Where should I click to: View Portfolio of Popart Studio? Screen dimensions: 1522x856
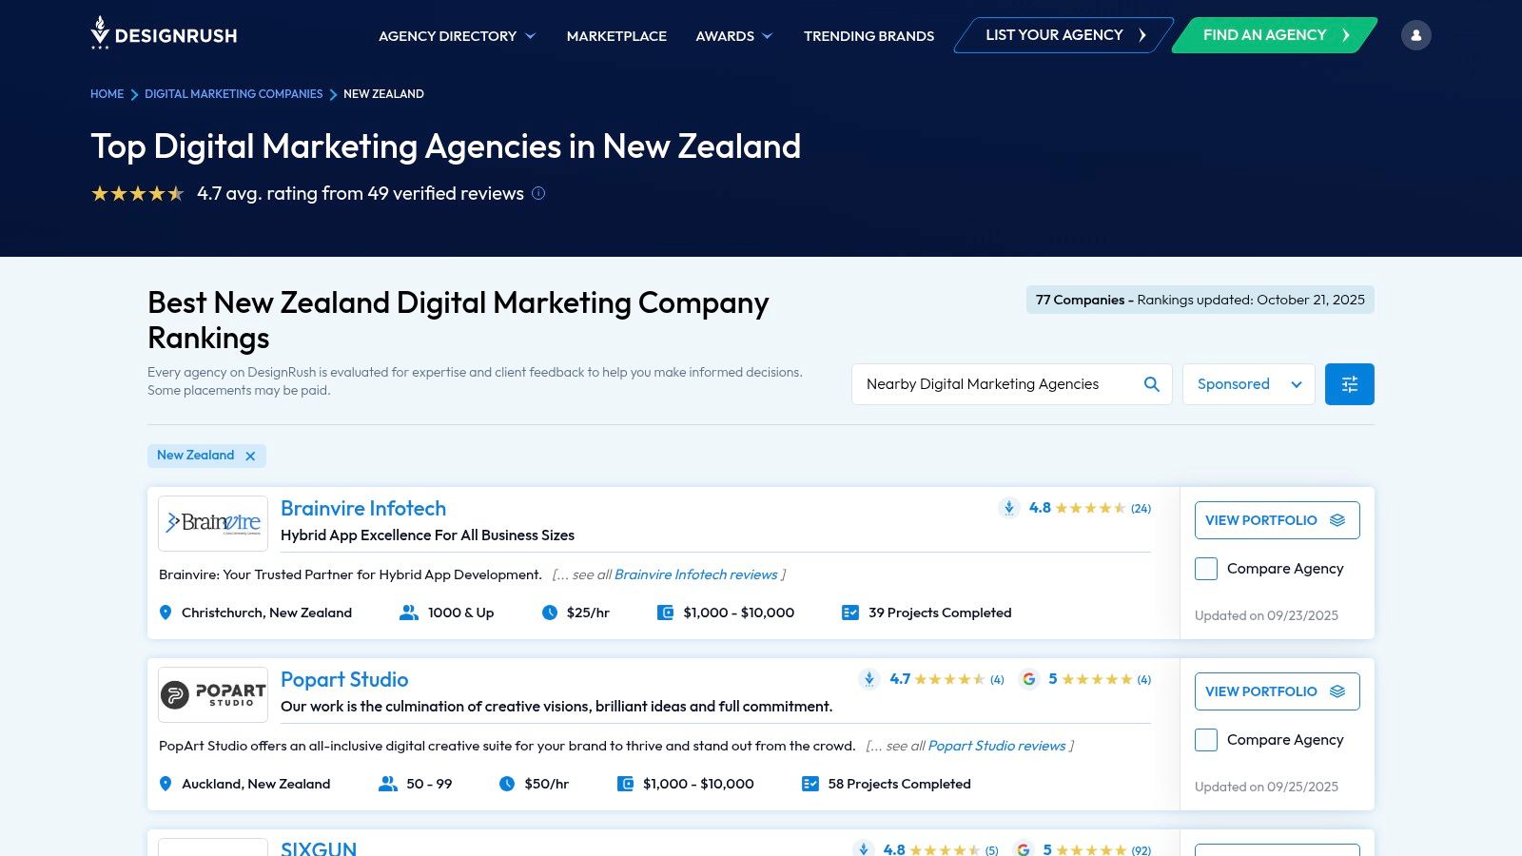1277,691
